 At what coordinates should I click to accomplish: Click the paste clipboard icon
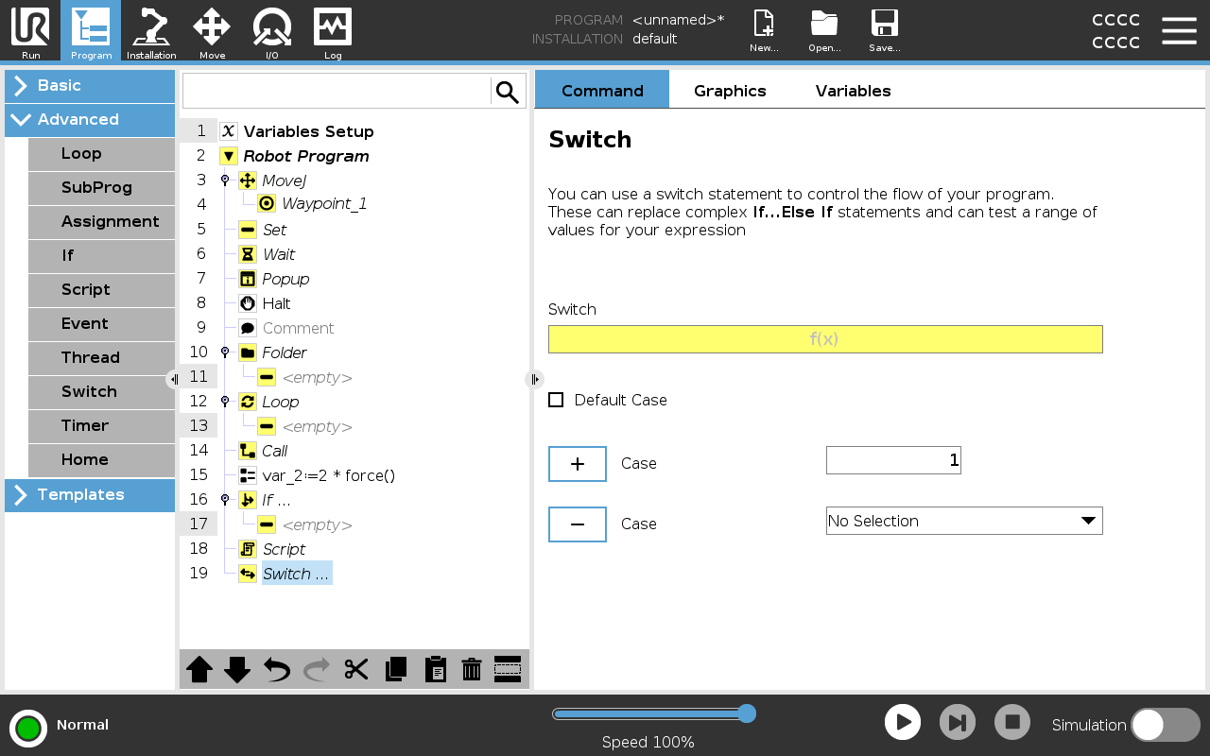(x=435, y=669)
